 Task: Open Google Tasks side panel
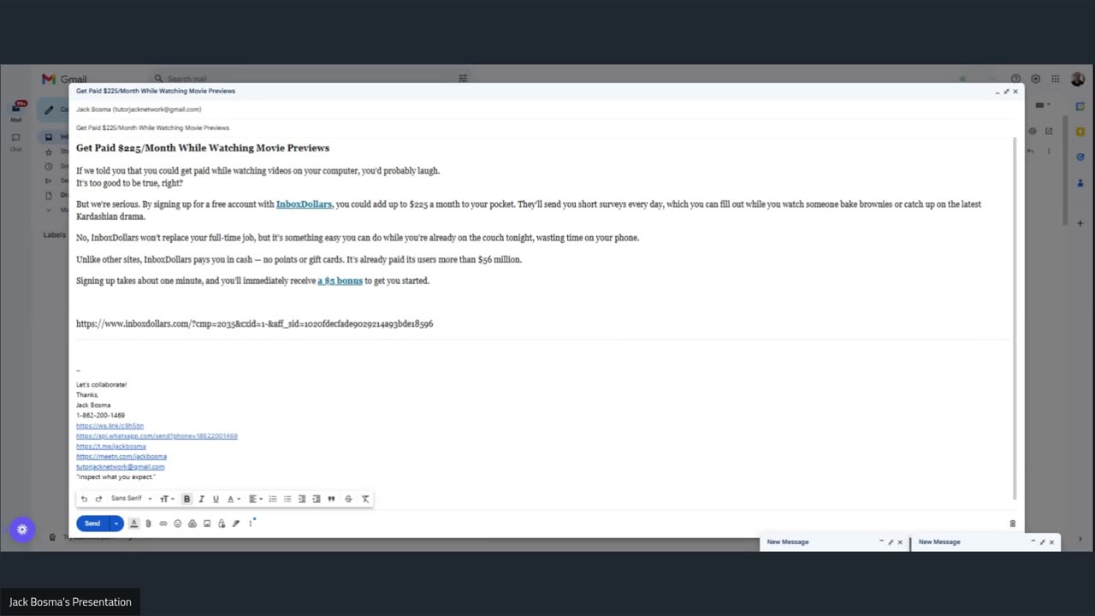click(x=1080, y=157)
